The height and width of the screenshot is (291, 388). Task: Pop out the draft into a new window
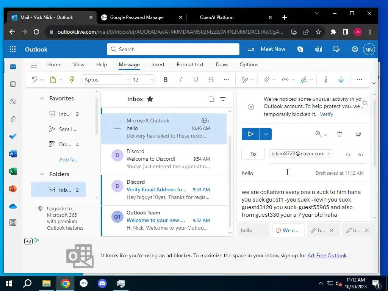point(358,134)
